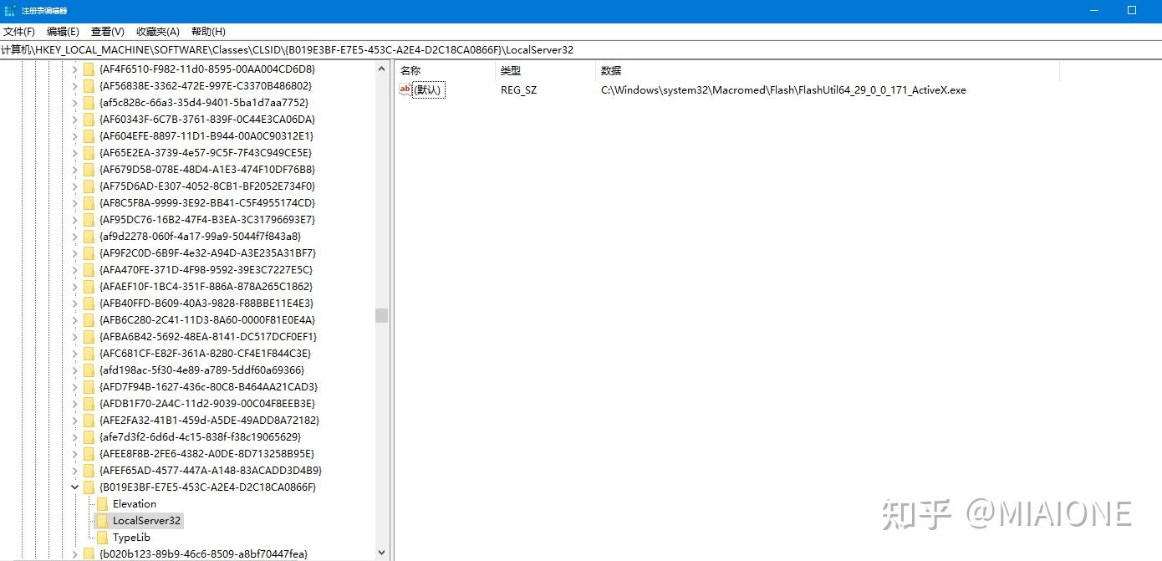Collapse the expanded {B019E3BF-E7E5-453C-A2E4-D2C18CA0866F} key

pyautogui.click(x=74, y=487)
